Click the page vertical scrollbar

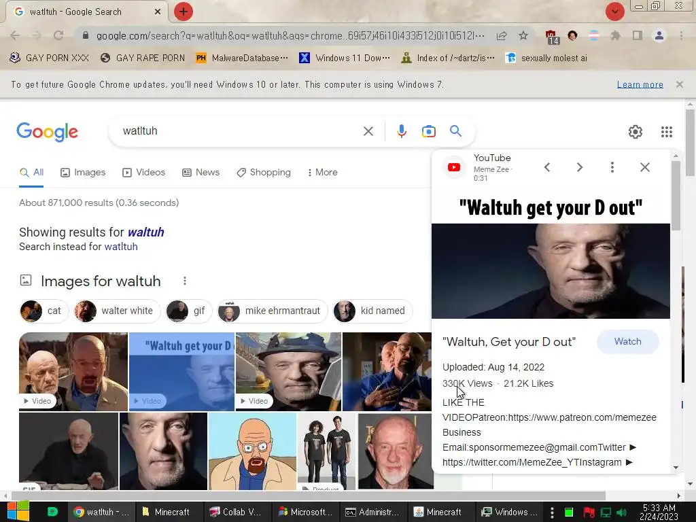click(690, 142)
